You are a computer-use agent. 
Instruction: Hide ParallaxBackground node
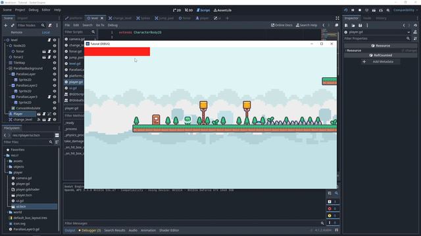coord(55,68)
